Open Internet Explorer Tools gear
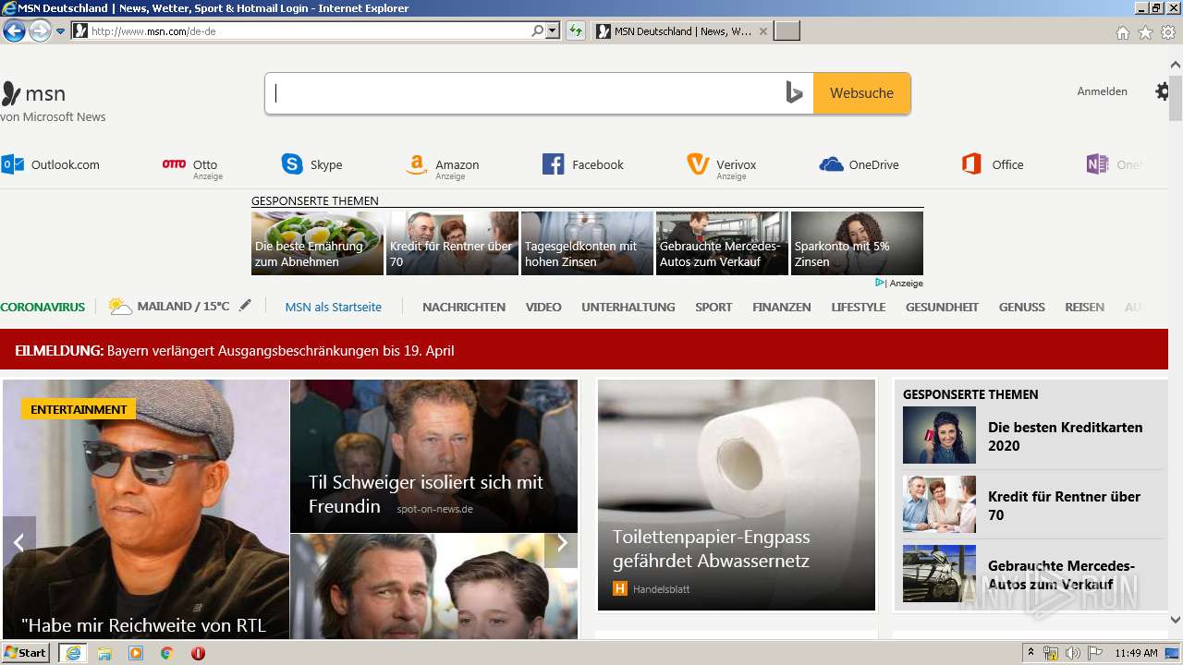1183x665 pixels. pos(1168,32)
